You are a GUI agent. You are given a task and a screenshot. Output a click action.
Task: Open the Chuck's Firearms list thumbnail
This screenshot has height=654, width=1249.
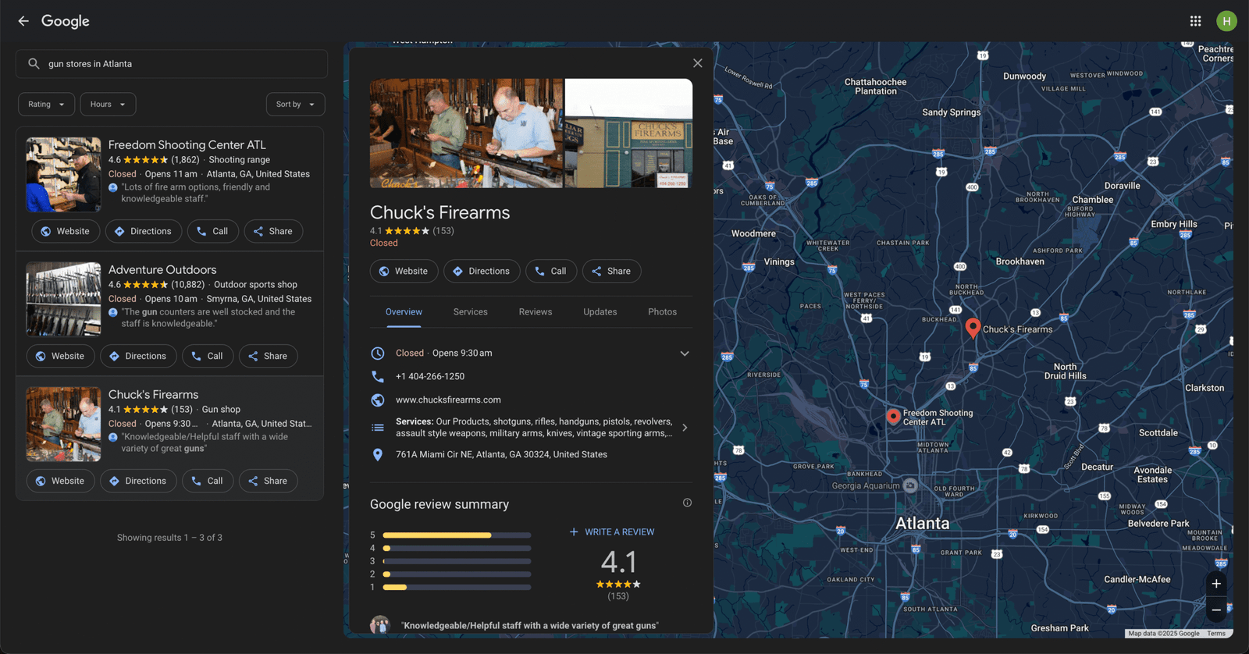pos(63,425)
